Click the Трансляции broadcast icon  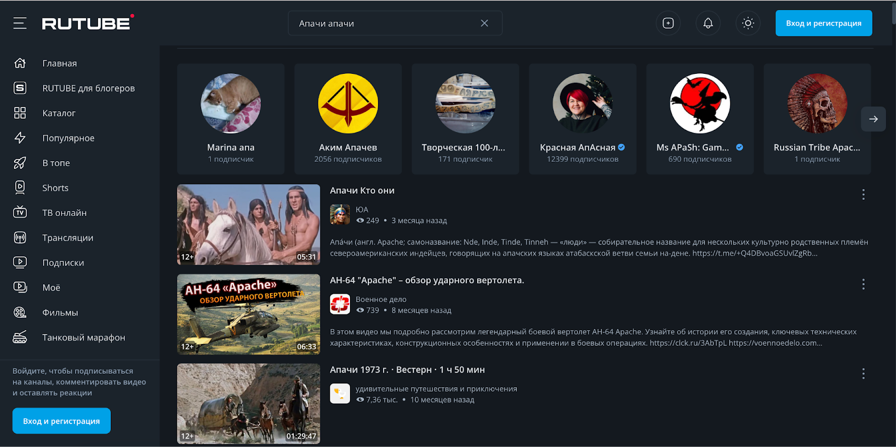click(x=20, y=238)
